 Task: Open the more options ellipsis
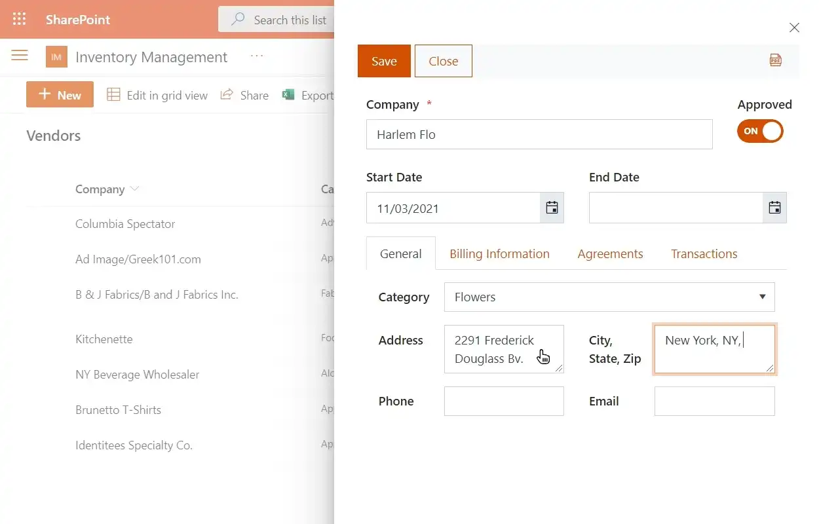pos(257,56)
